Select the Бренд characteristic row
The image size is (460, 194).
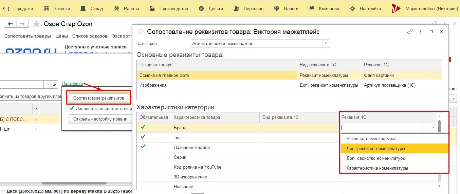point(238,128)
